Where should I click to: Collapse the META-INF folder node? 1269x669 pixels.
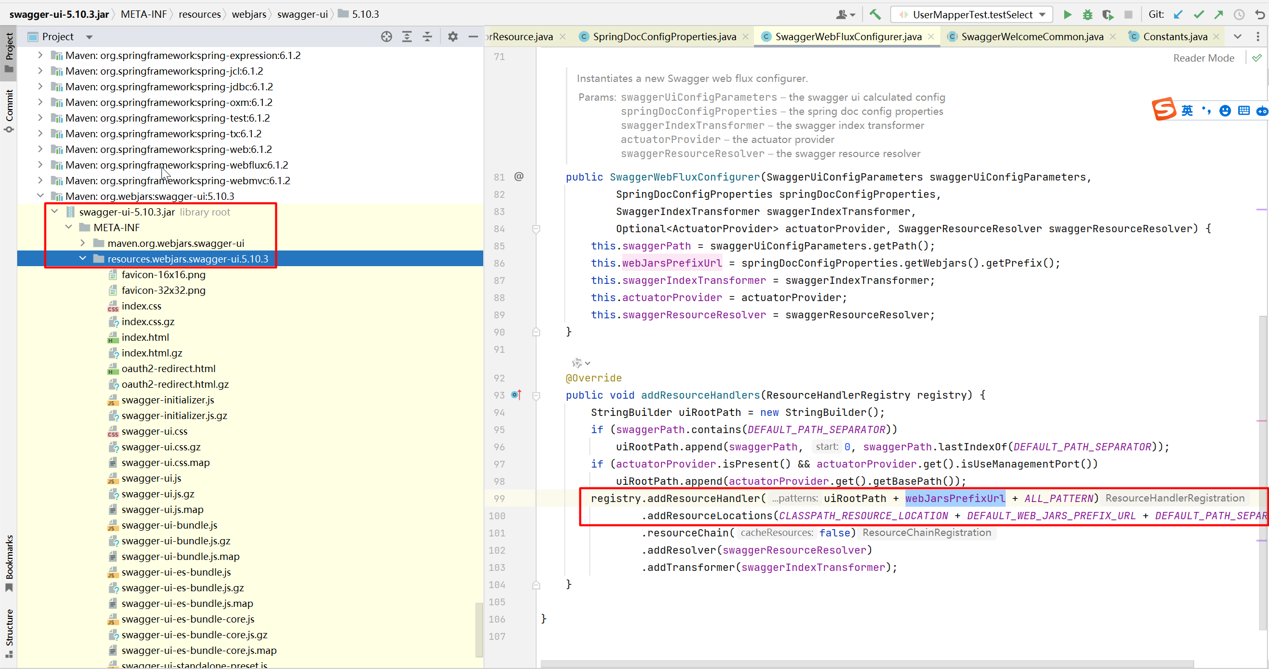[x=68, y=228]
